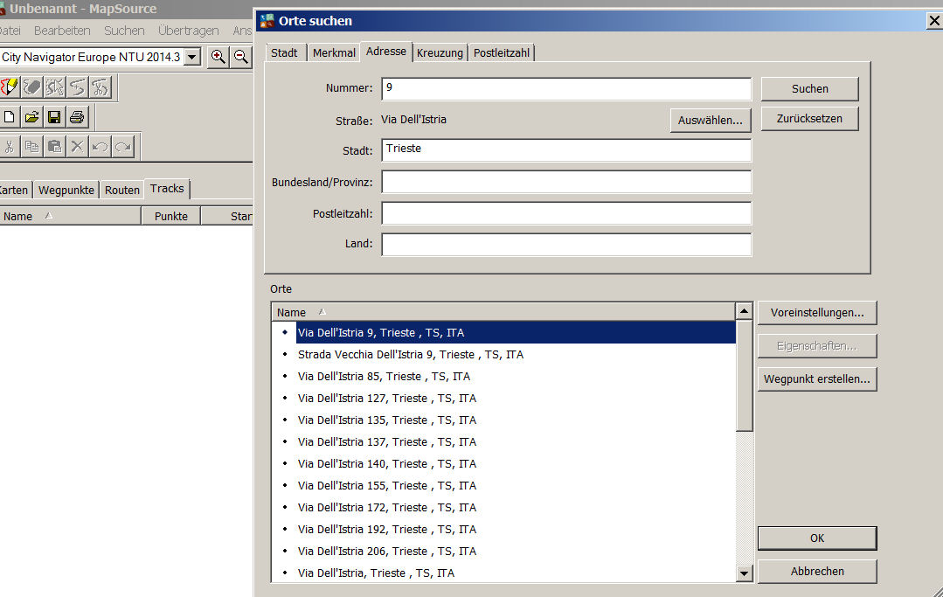Image resolution: width=943 pixels, height=597 pixels.
Task: Click the Stadt input field containing Trieste
Action: [x=566, y=150]
